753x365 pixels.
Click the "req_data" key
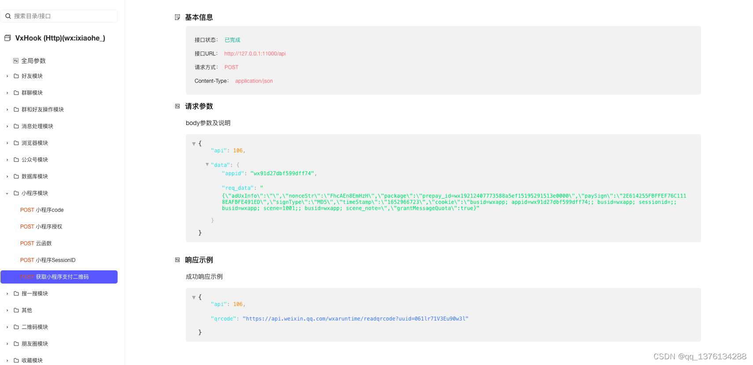238,188
